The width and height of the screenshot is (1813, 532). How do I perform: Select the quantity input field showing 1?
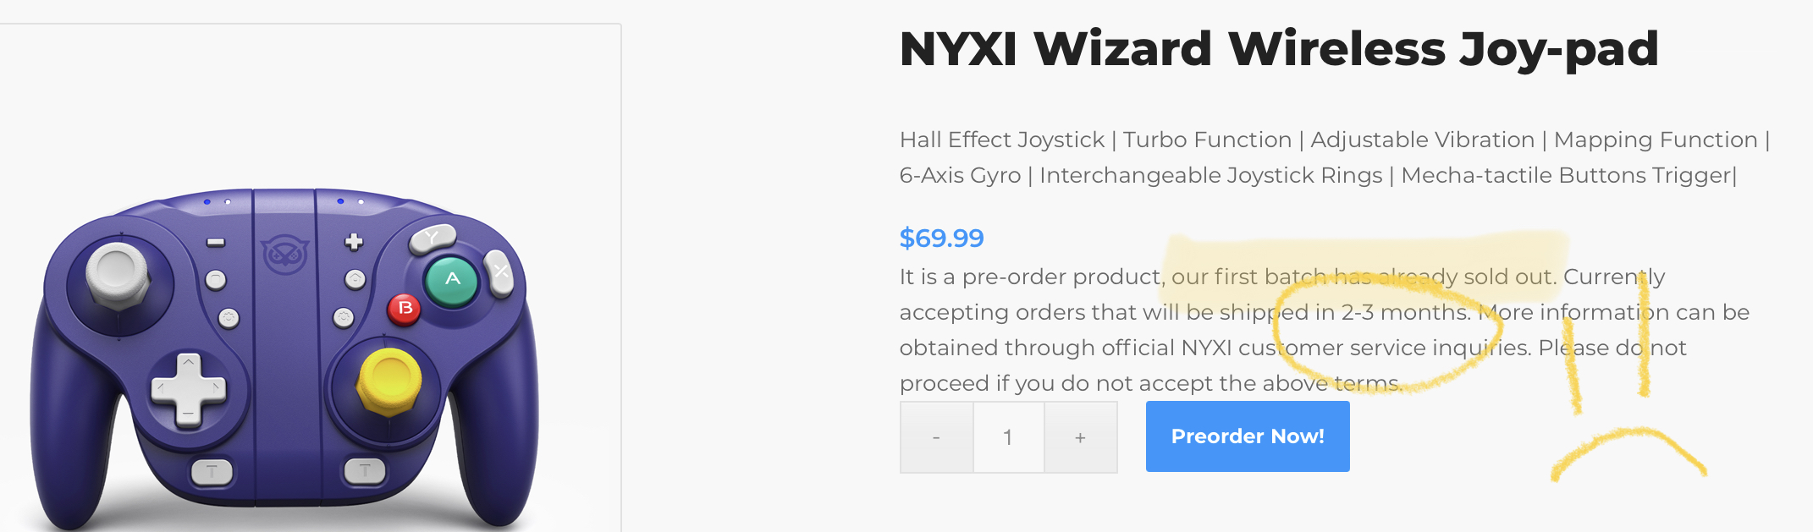point(1008,437)
